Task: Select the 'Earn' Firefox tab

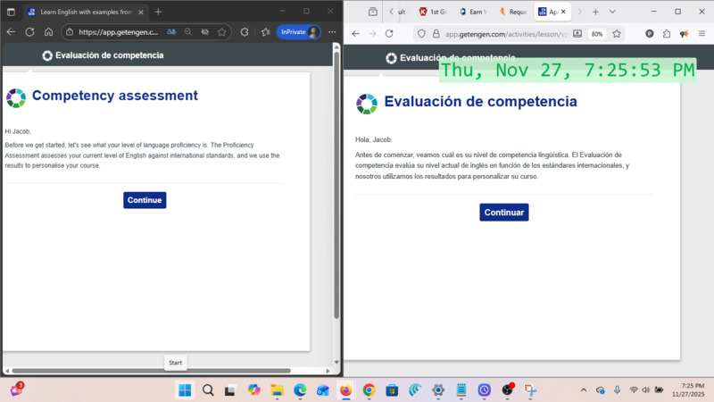Action: [x=474, y=12]
